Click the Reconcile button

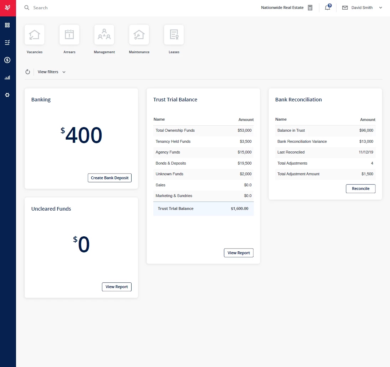[x=360, y=188]
